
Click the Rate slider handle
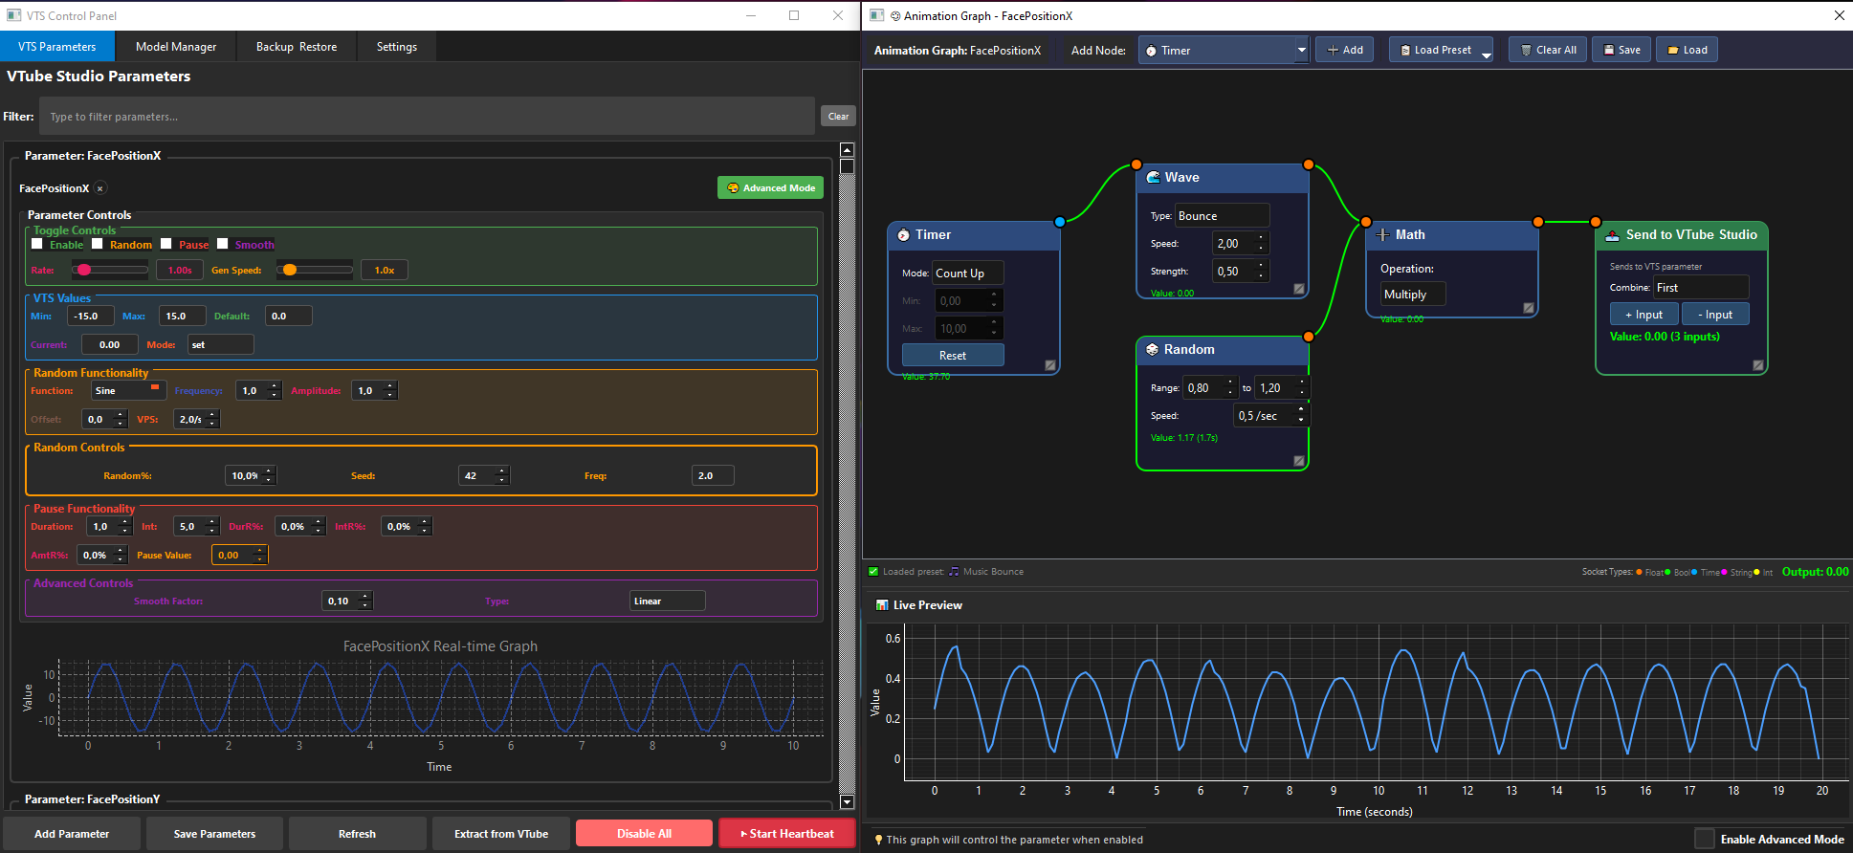pyautogui.click(x=84, y=270)
